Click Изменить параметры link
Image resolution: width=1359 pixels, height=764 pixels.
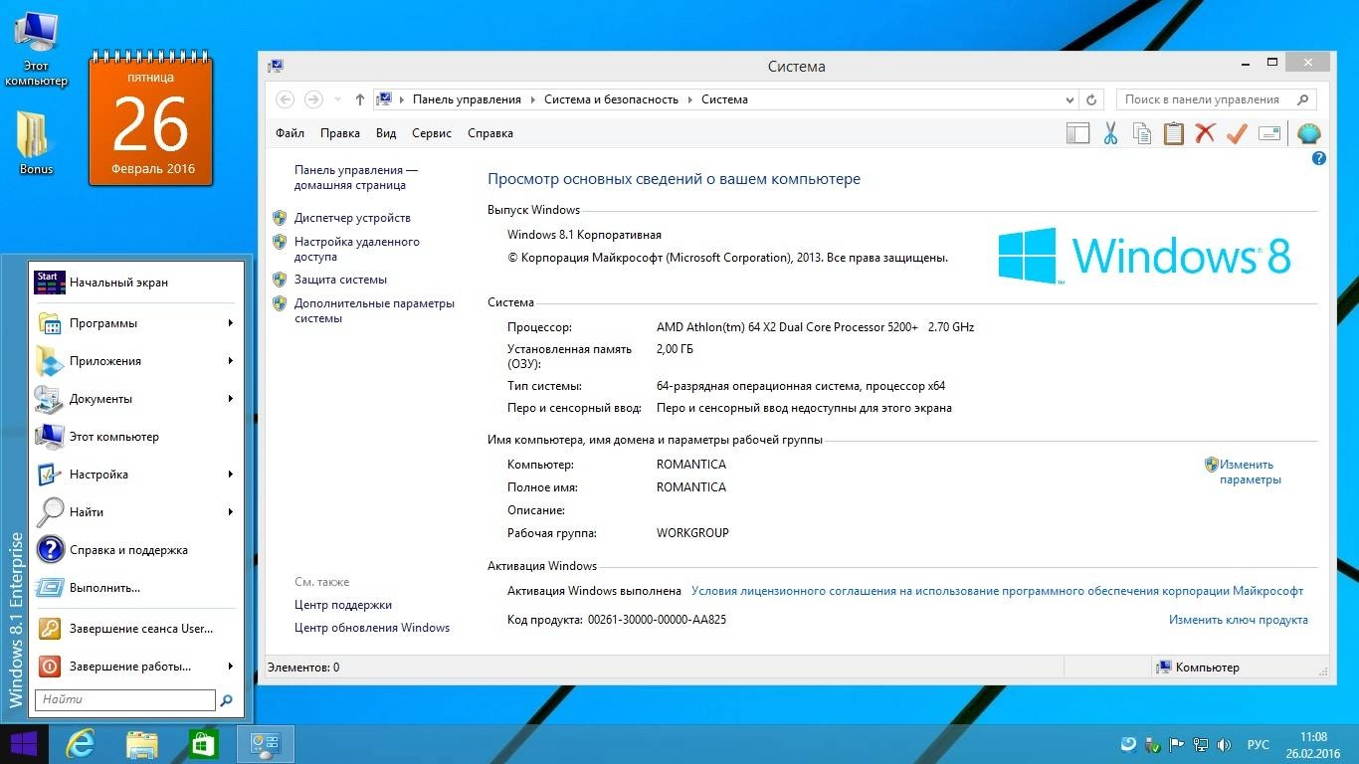1251,472
